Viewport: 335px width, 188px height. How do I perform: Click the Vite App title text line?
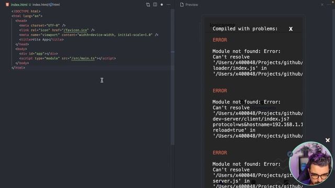pos(41,40)
